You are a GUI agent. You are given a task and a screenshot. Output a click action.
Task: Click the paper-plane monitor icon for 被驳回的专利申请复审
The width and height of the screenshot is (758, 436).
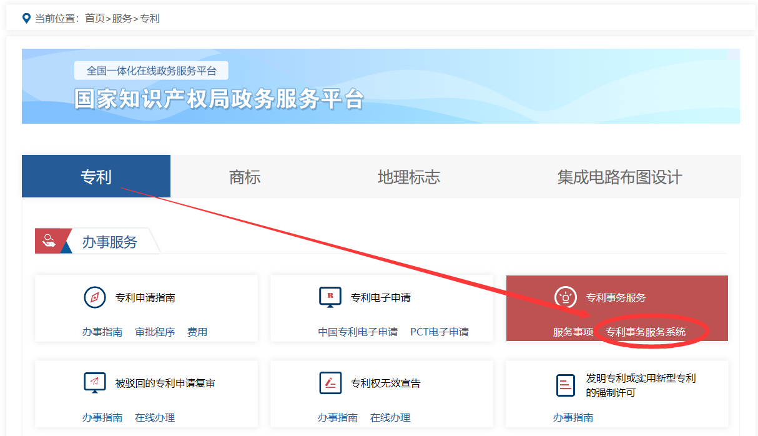tap(95, 383)
